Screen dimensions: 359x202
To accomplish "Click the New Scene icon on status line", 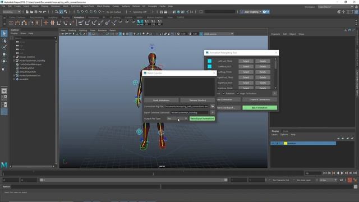I will click(x=27, y=12).
